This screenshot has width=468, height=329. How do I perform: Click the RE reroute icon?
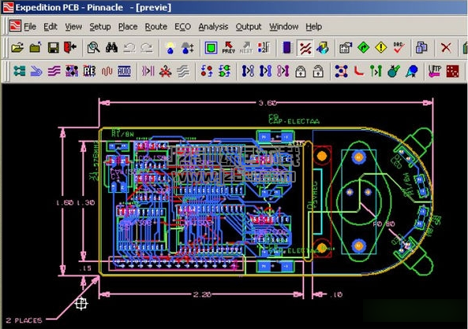tap(89, 71)
